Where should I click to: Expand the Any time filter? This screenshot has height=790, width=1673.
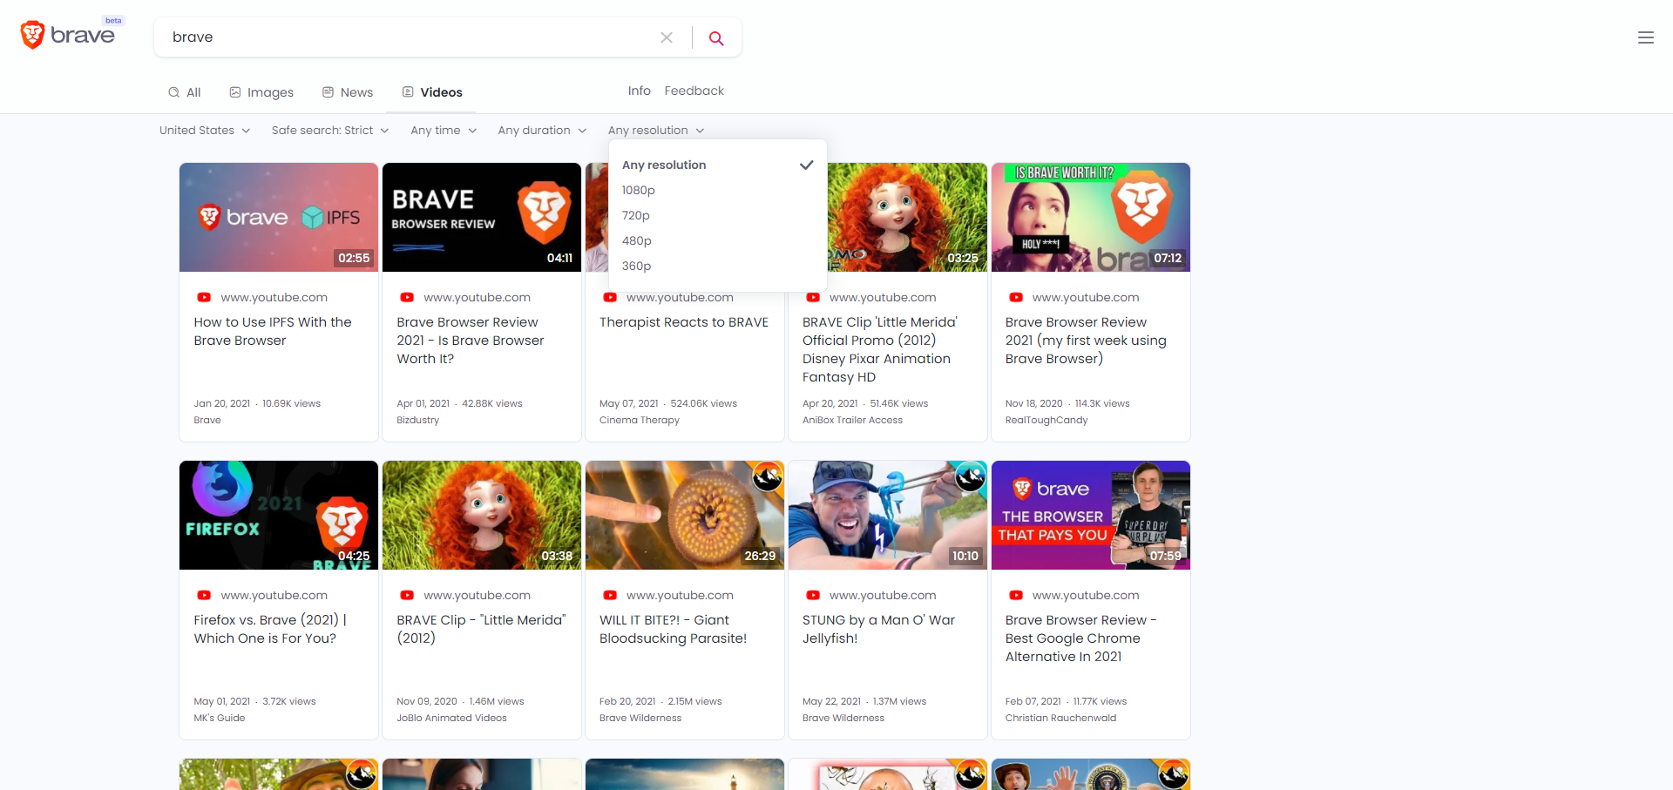coord(444,131)
